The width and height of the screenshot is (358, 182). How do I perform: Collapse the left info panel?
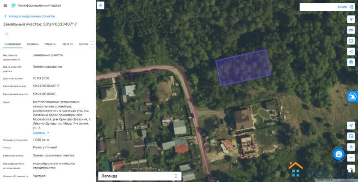(x=100, y=5)
